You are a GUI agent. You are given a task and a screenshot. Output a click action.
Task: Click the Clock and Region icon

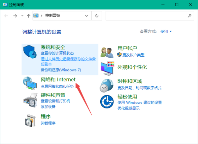click(108, 85)
